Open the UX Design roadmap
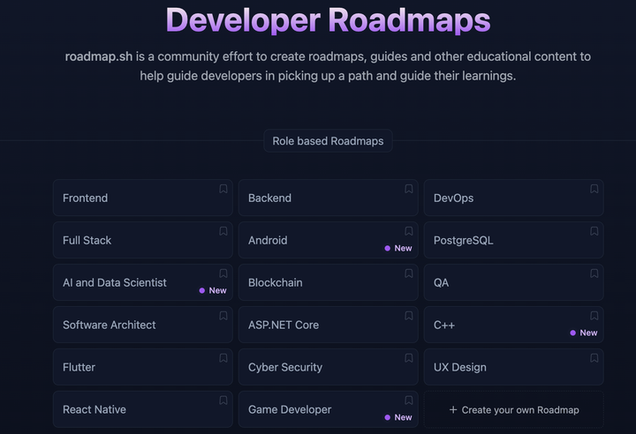Viewport: 636px width, 434px height. click(x=513, y=367)
